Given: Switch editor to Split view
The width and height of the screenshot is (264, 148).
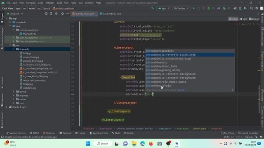Looking at the screenshot, I should [243, 19].
